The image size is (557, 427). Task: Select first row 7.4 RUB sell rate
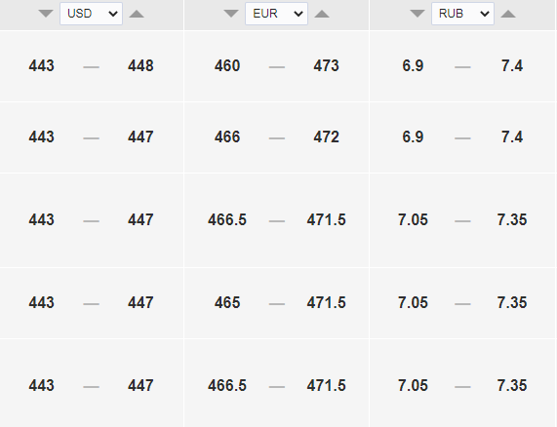click(x=512, y=66)
